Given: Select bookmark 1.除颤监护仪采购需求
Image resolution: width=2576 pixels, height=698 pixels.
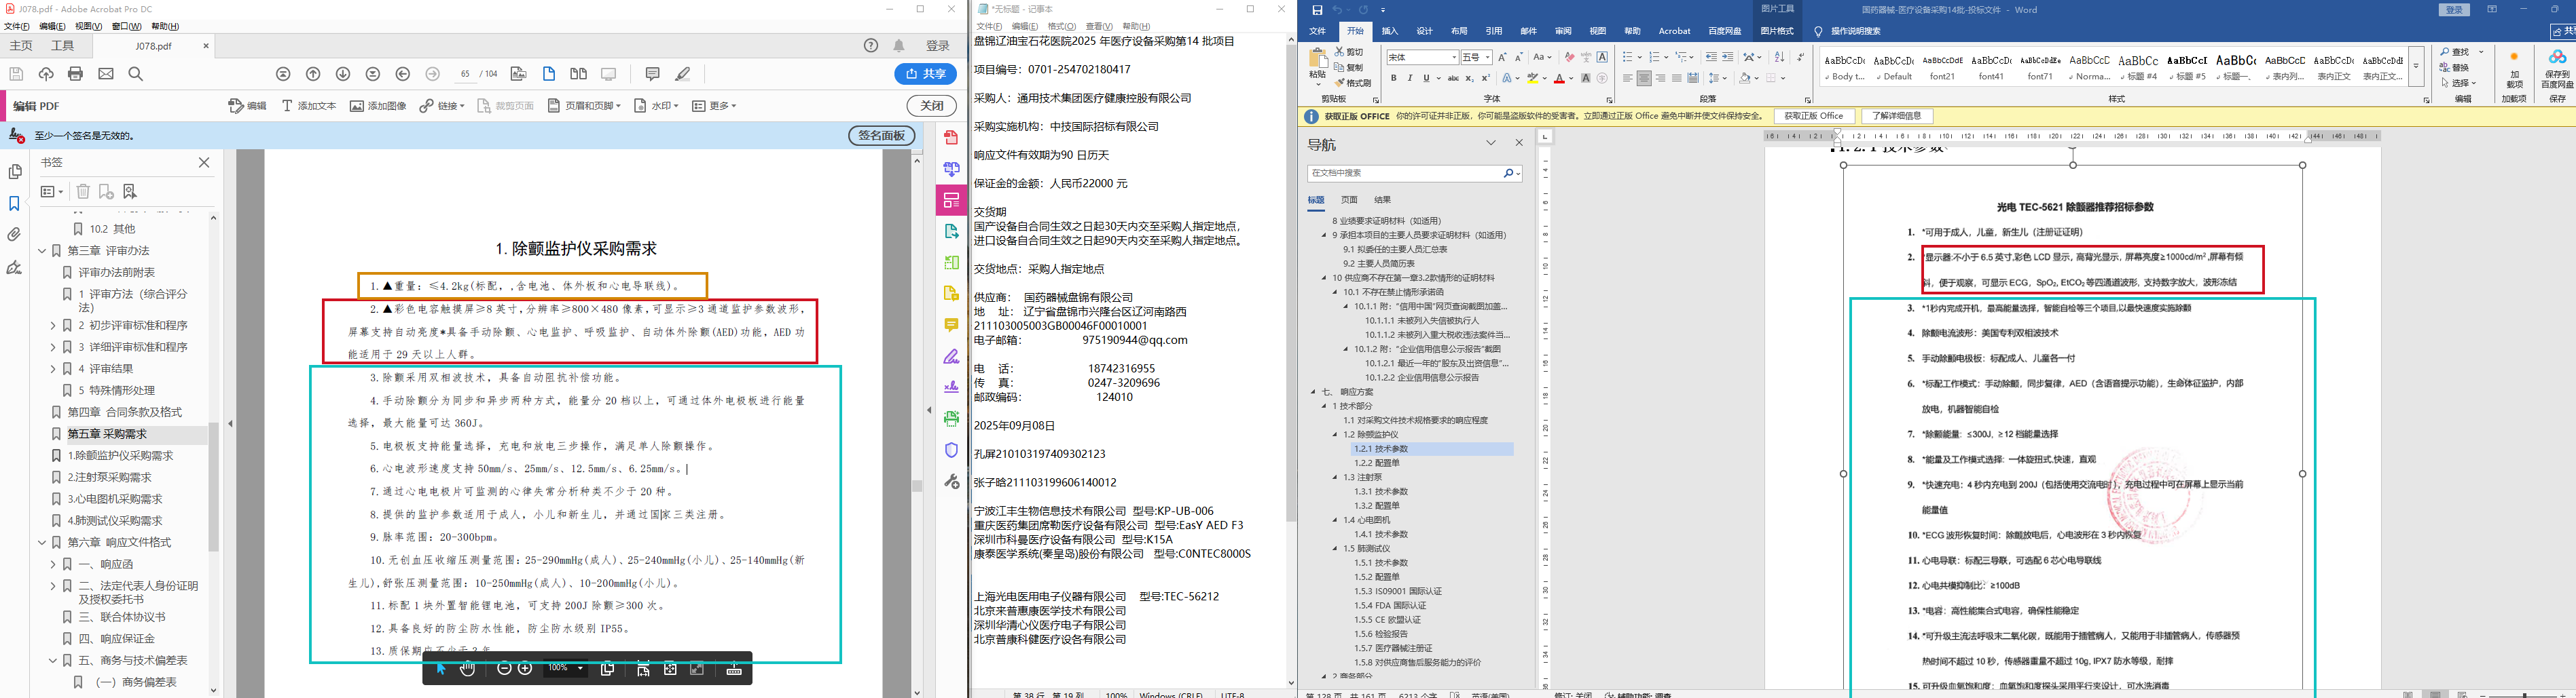Looking at the screenshot, I should pyautogui.click(x=120, y=455).
